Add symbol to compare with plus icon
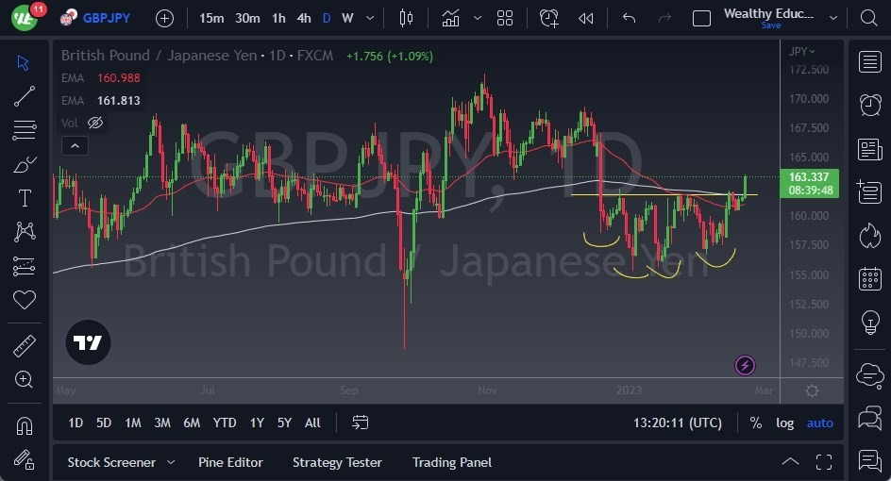The height and width of the screenshot is (481, 891). point(164,19)
